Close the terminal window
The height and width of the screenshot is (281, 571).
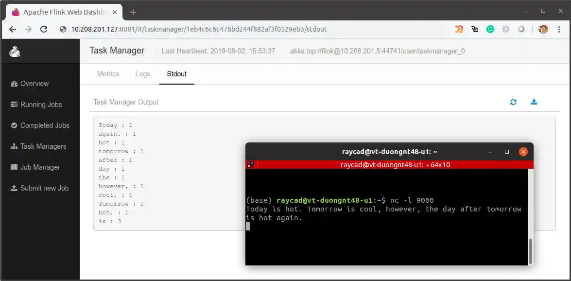click(523, 152)
